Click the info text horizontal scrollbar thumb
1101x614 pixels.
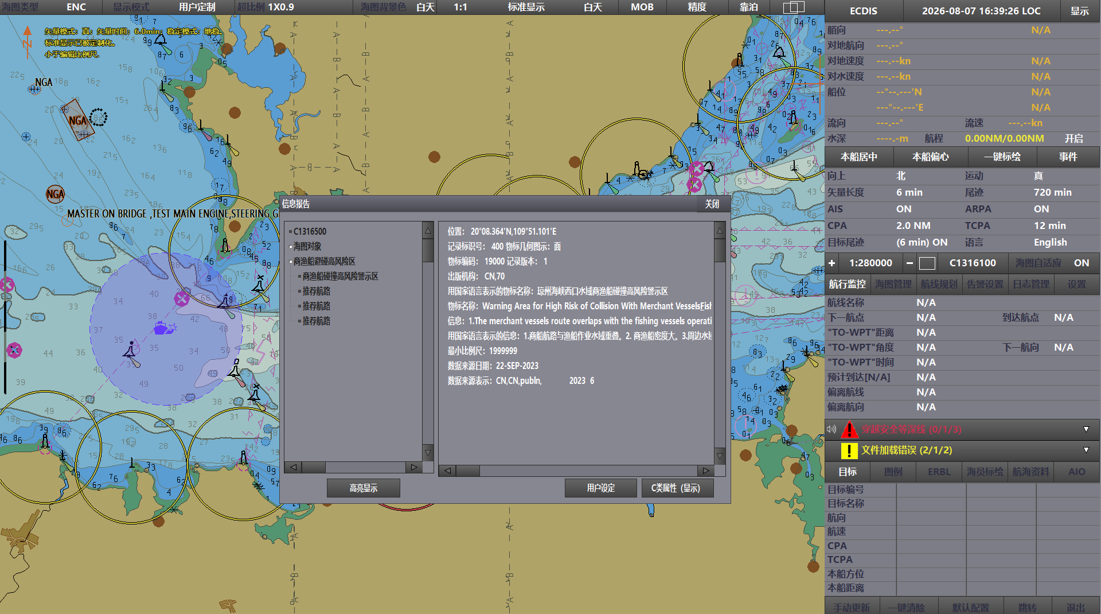[468, 471]
